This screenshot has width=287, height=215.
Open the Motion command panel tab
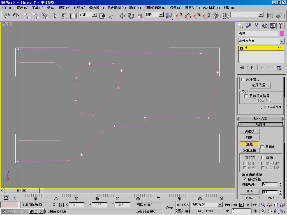265,26
